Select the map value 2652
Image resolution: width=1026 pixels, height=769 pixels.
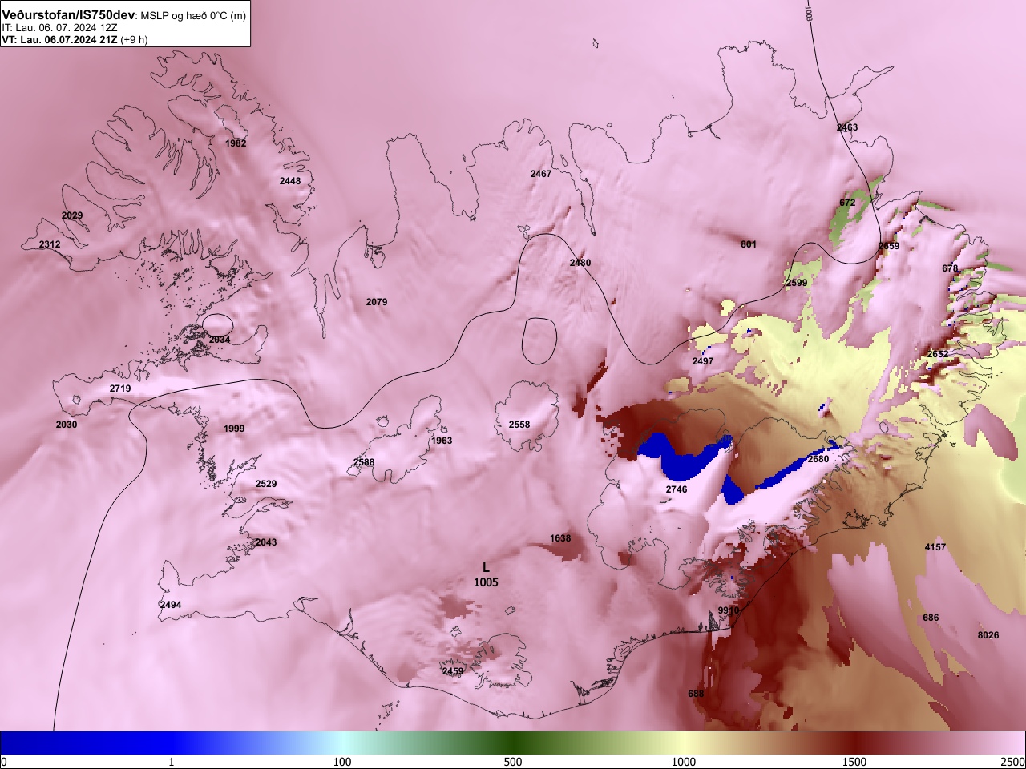pos(938,354)
